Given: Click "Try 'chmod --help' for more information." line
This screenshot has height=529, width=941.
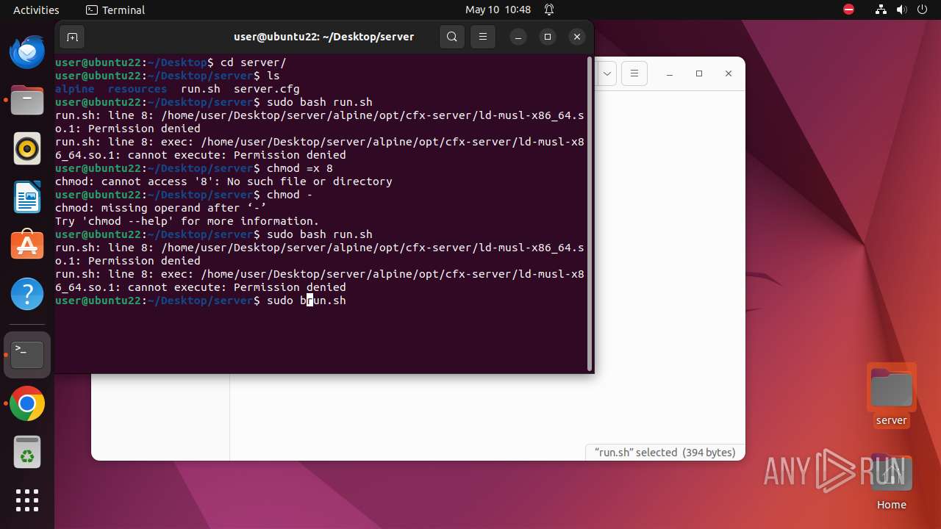Looking at the screenshot, I should (187, 221).
